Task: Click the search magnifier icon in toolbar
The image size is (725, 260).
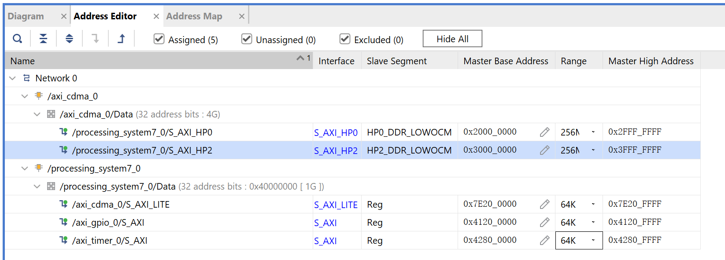Action: pyautogui.click(x=17, y=39)
